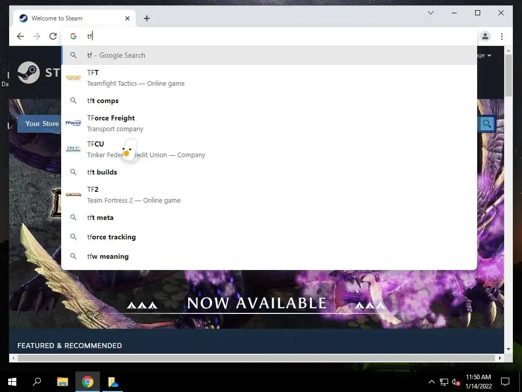Open the Windows Start menu
The width and height of the screenshot is (522, 392).
pos(12,382)
